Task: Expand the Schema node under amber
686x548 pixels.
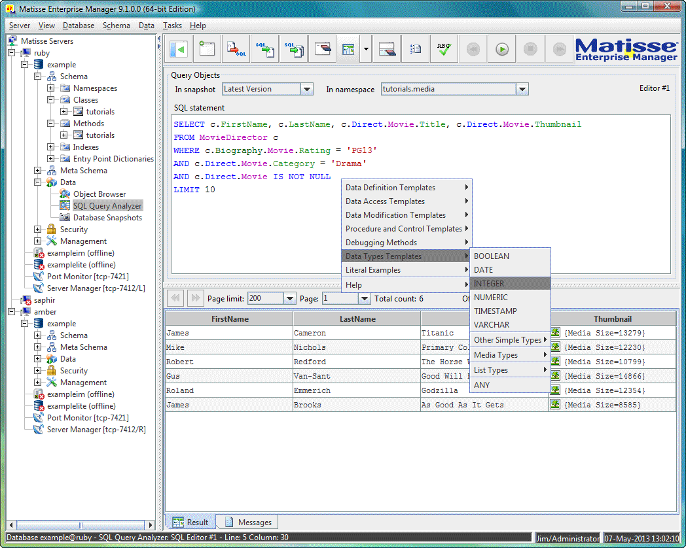Action: 37,335
